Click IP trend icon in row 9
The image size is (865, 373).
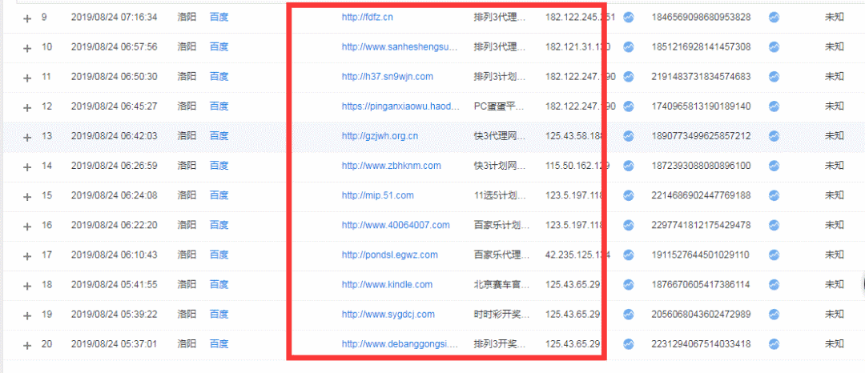point(629,17)
